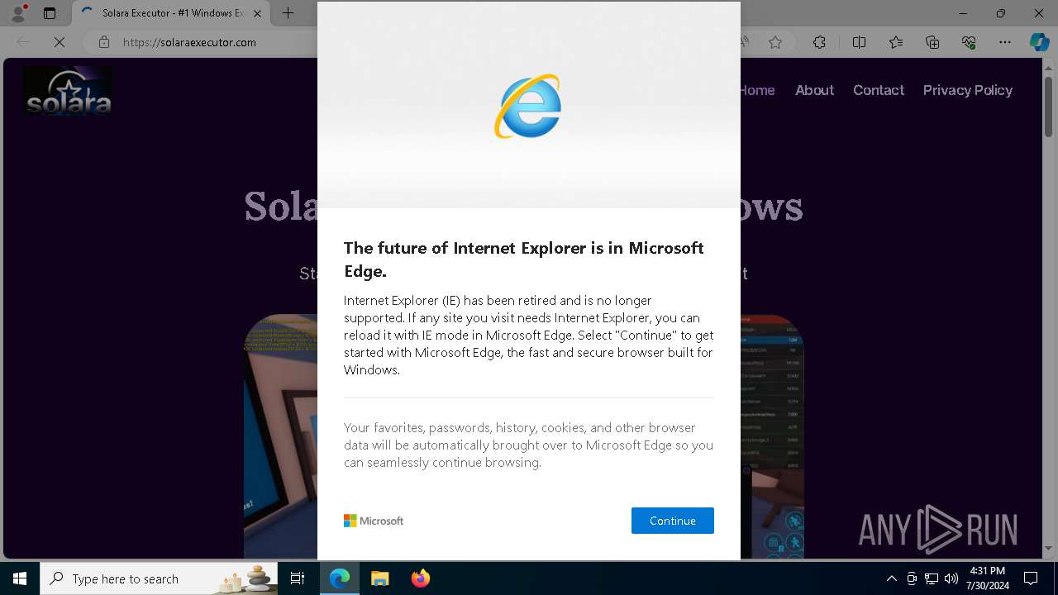The height and width of the screenshot is (595, 1058).
Task: Open Browser essentials heart icon
Action: pyautogui.click(x=969, y=42)
